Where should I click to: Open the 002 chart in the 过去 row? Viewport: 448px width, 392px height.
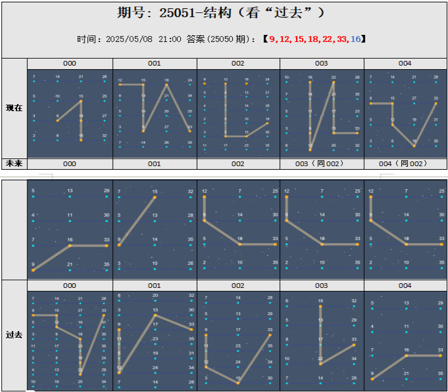point(238,340)
